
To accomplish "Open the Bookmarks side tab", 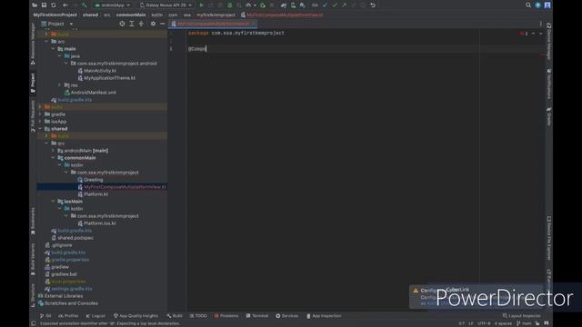I will (33, 222).
